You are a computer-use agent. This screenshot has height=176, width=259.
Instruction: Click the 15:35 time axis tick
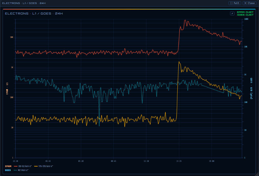[x=179, y=161]
